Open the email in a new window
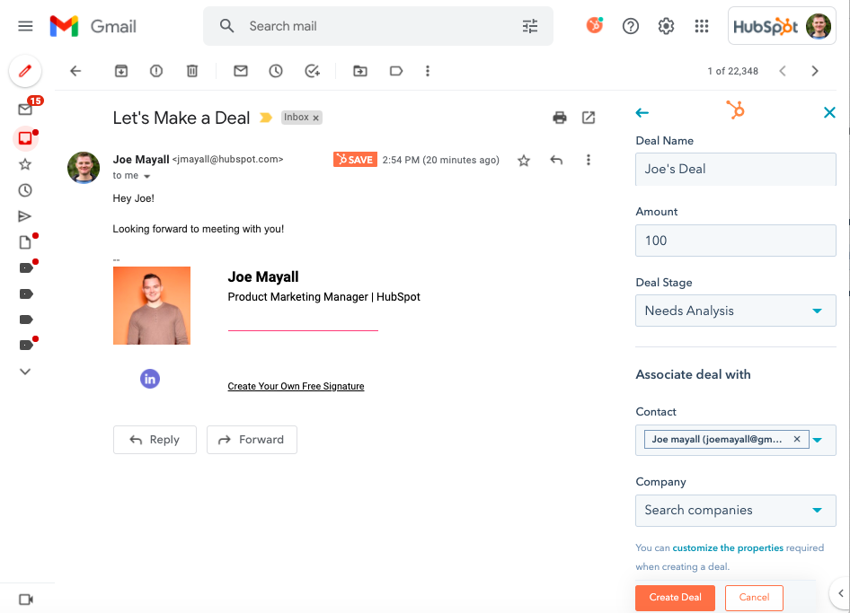Screen dimensions: 850x613 (x=589, y=118)
